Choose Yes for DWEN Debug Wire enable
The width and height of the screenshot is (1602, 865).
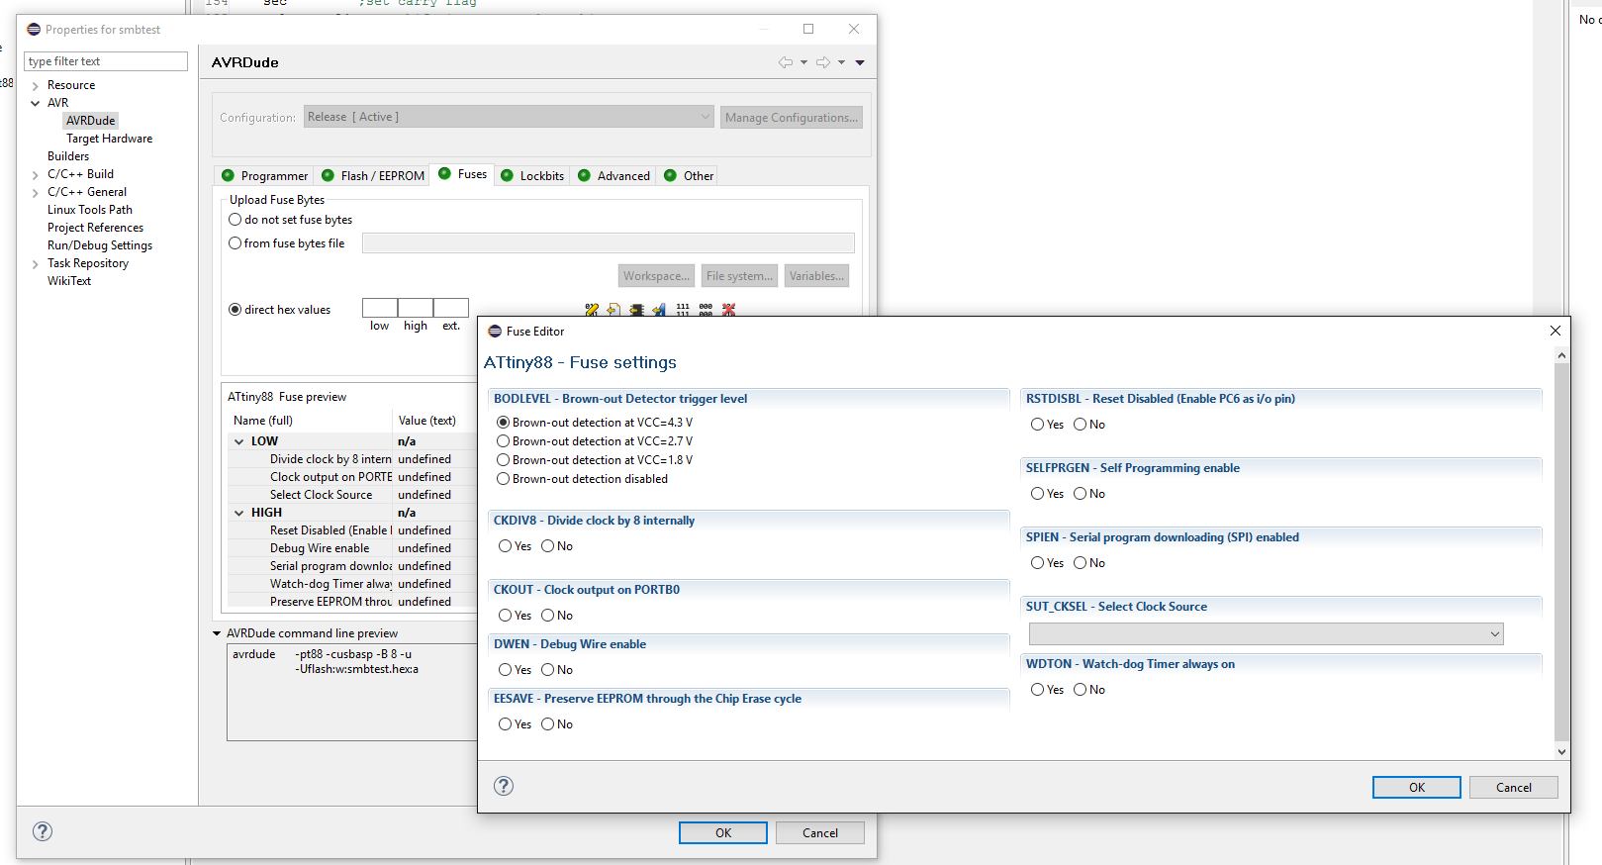[x=506, y=670]
